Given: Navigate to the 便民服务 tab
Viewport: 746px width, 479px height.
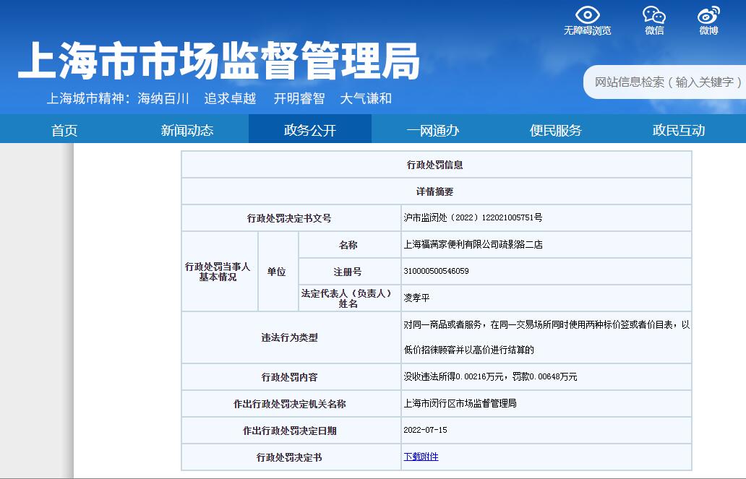Looking at the screenshot, I should pos(555,130).
